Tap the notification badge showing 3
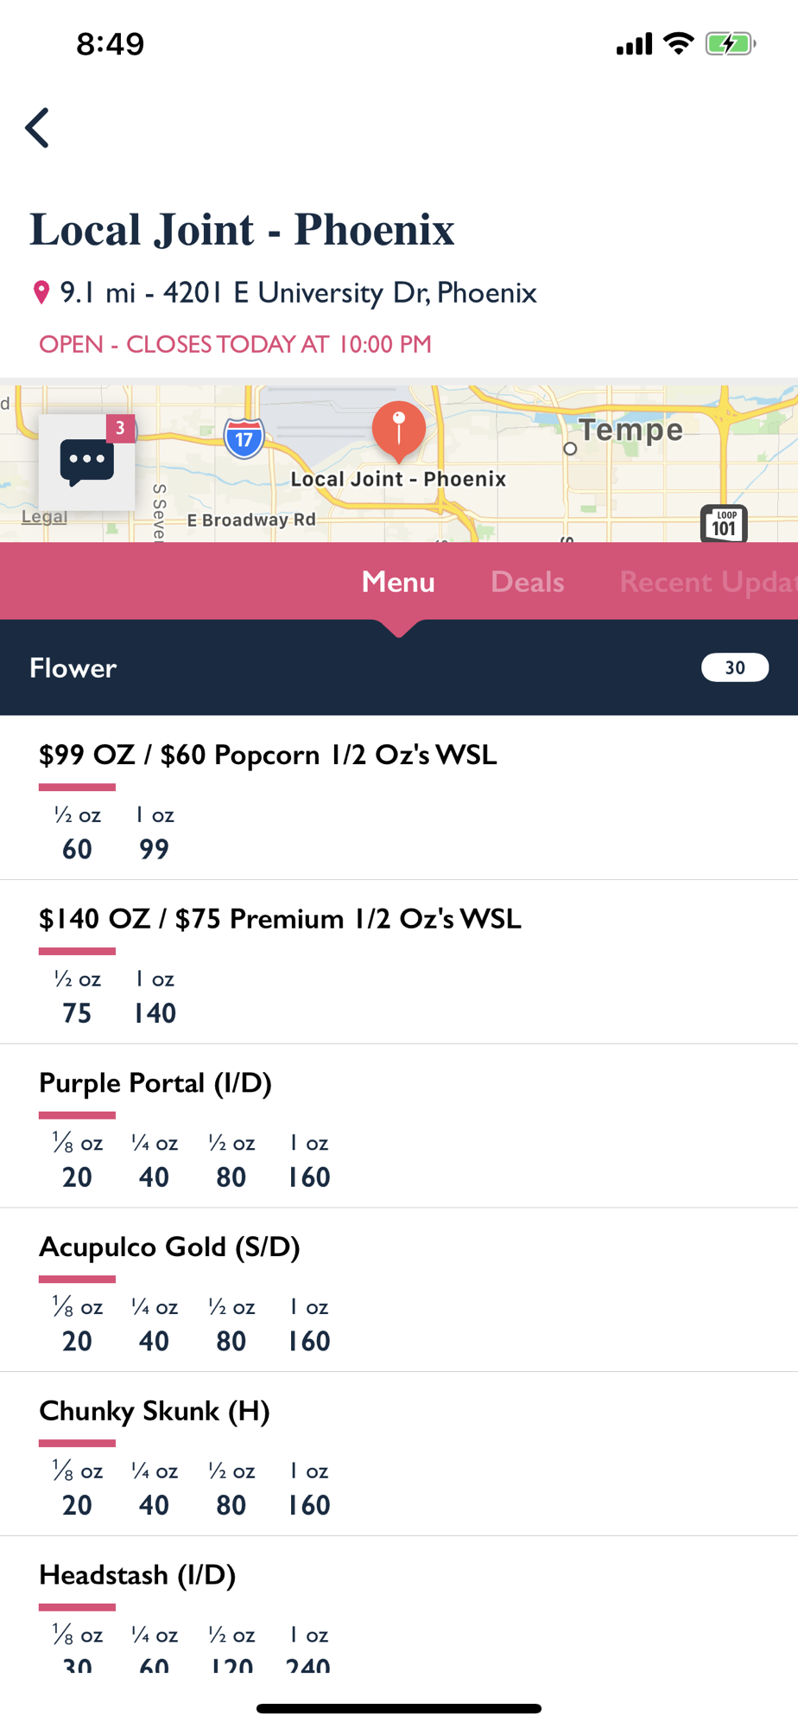The image size is (798, 1729). 121,428
